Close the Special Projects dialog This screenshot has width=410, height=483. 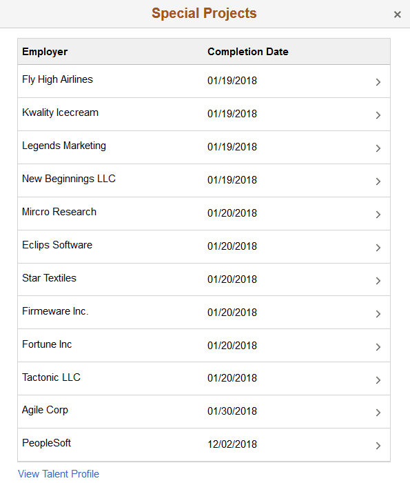397,14
